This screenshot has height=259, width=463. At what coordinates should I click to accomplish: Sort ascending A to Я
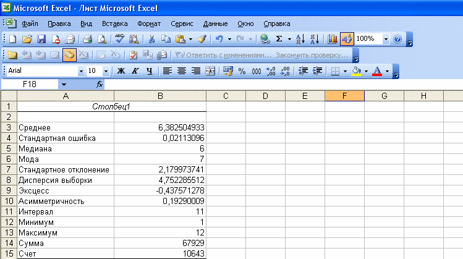[300, 39]
